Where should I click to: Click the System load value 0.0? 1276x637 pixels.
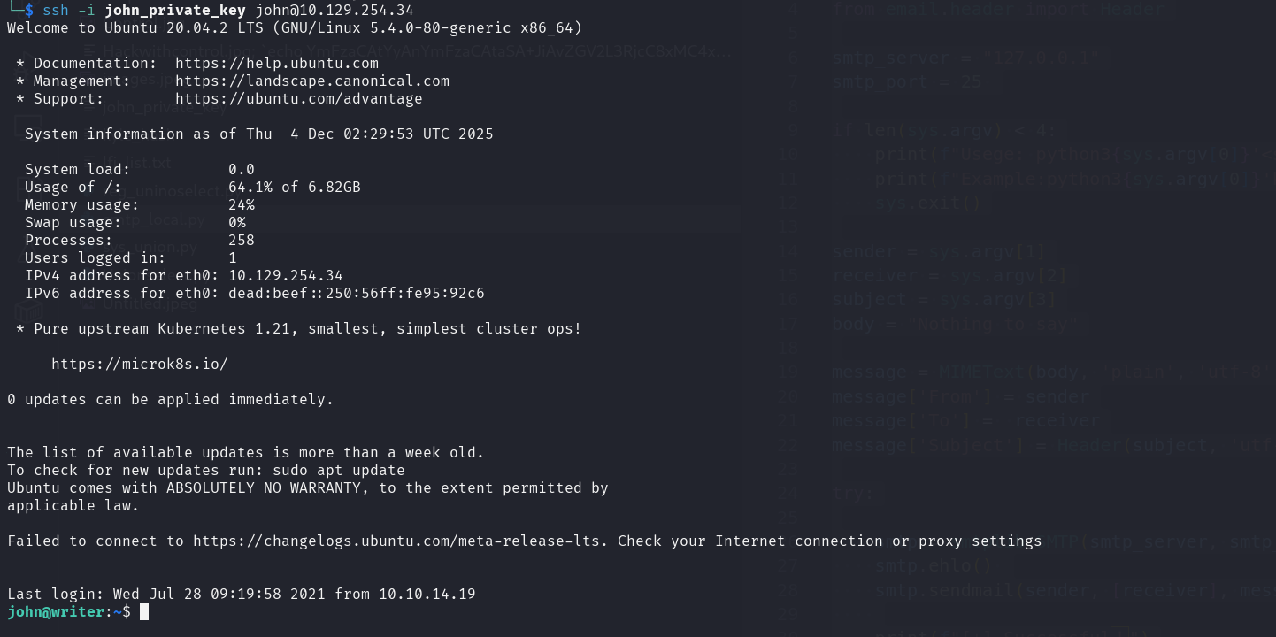pyautogui.click(x=241, y=169)
